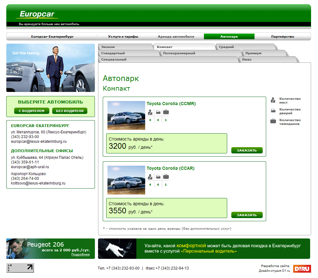
Task: Click the Get this feeling promo image
Action: click(51, 68)
